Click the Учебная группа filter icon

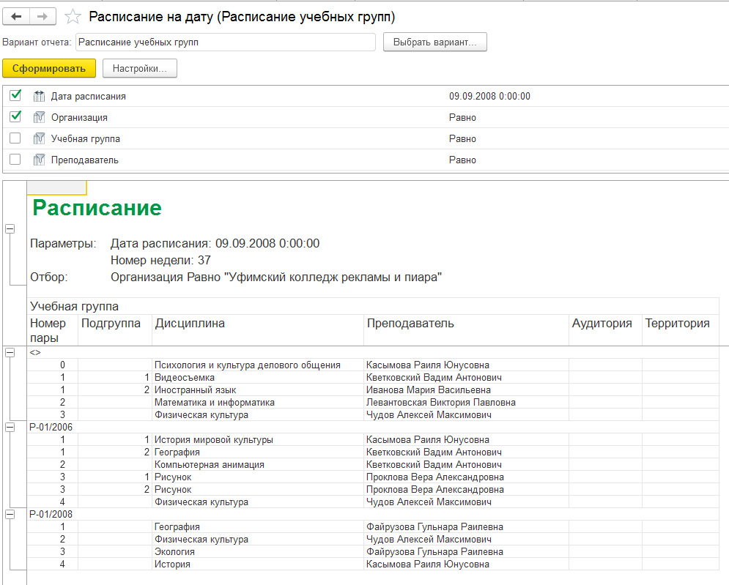pyautogui.click(x=39, y=138)
